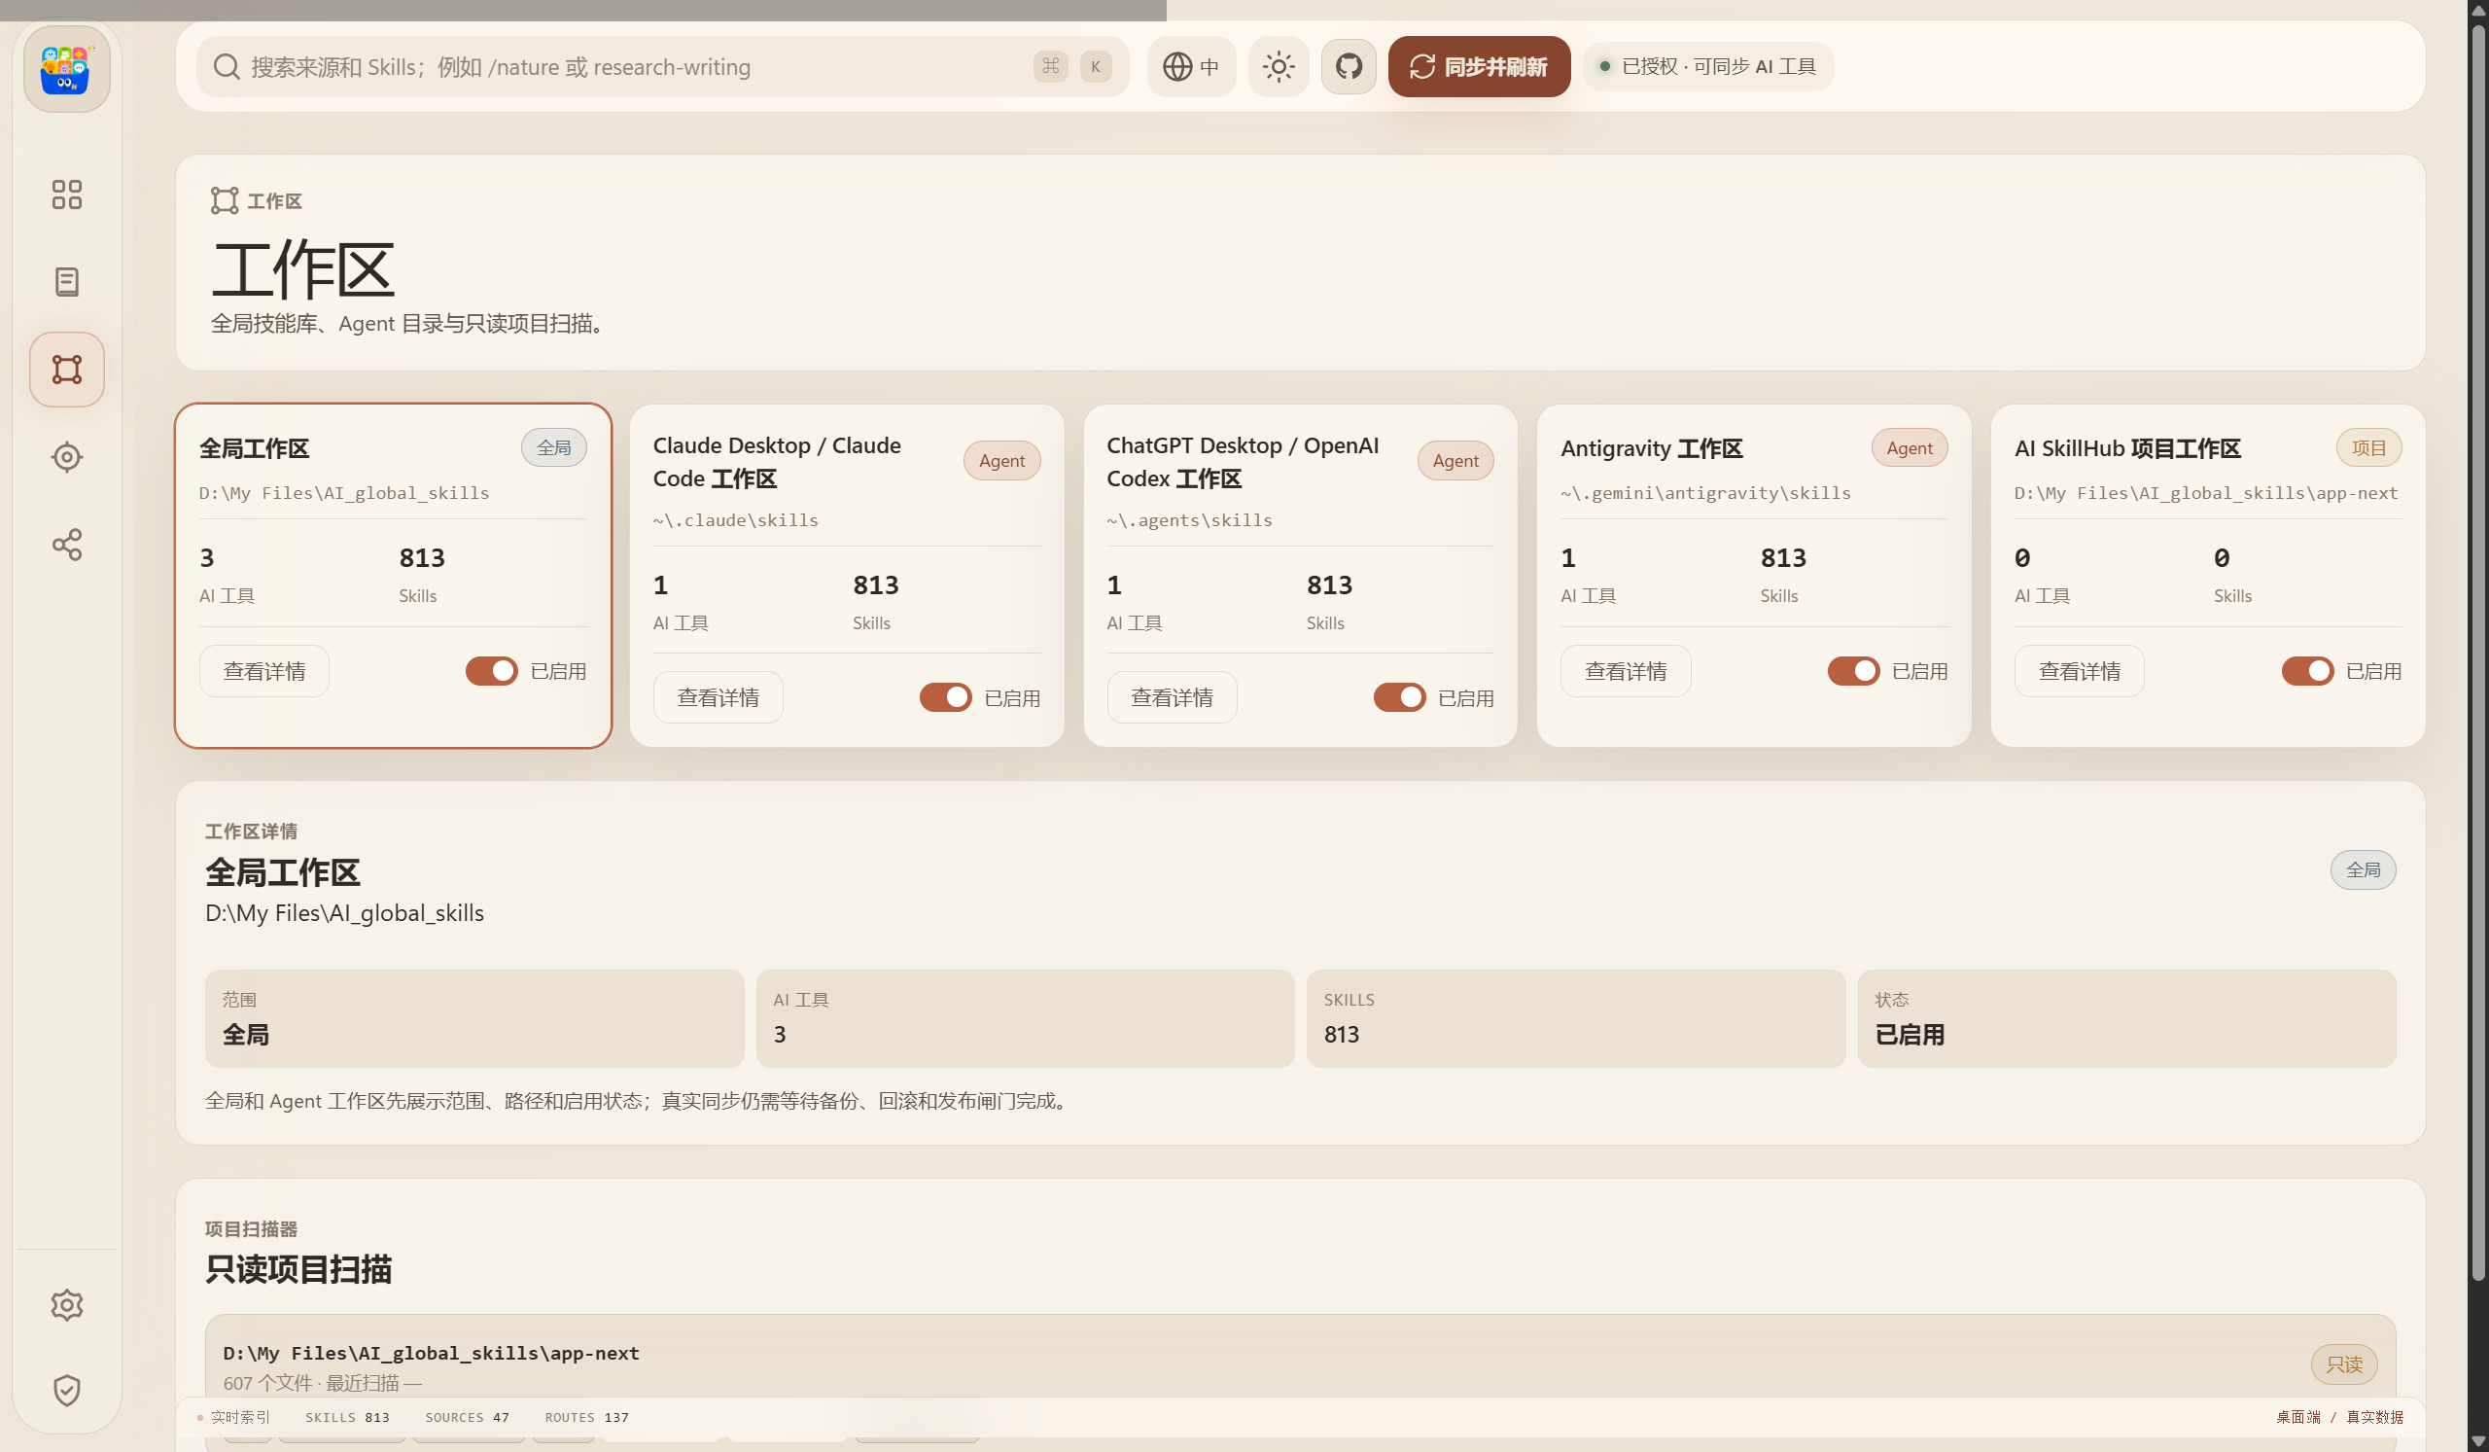The height and width of the screenshot is (1452, 2489).
Task: Select the 全局工作区 card title
Action: pyautogui.click(x=254, y=448)
